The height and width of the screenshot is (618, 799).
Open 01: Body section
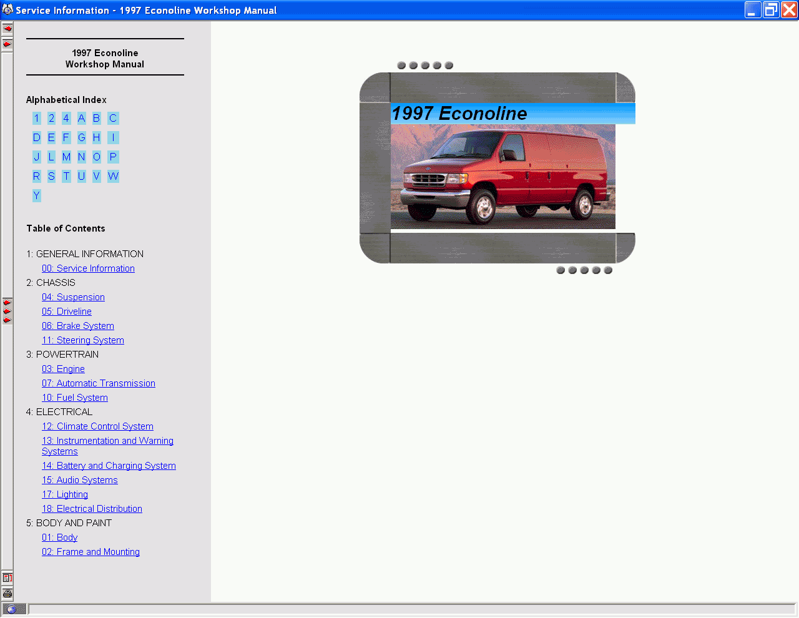(59, 537)
